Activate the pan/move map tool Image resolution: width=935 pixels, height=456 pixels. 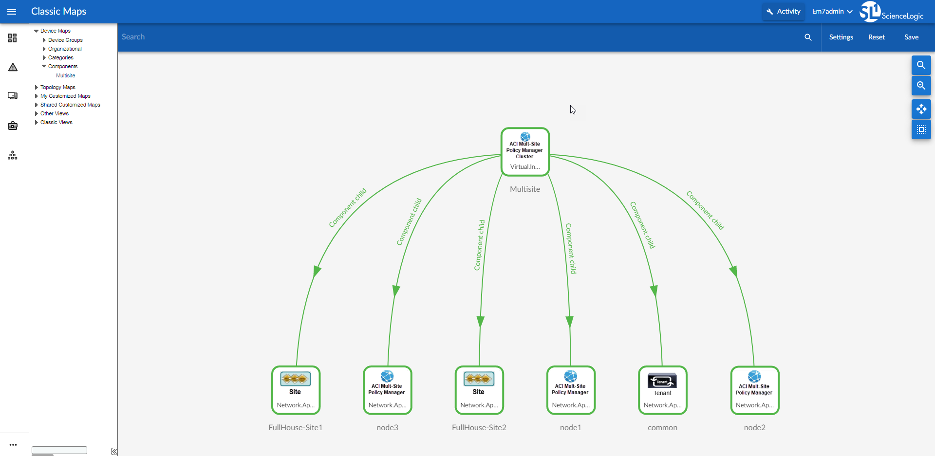pos(921,109)
